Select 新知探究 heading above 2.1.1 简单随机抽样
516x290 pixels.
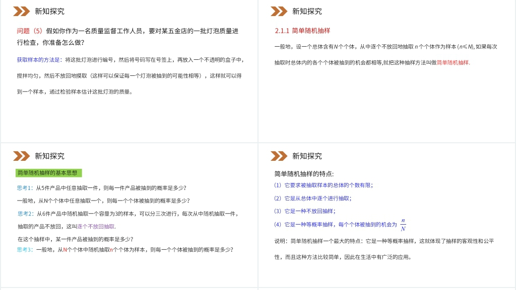[x=307, y=12]
